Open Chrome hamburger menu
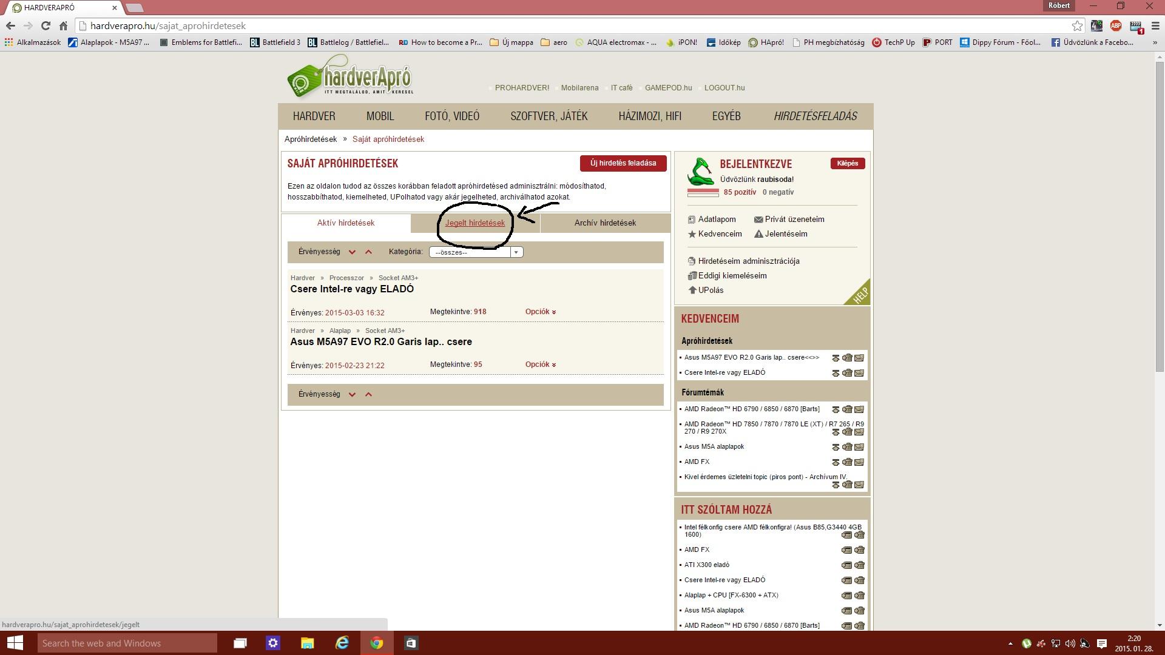This screenshot has width=1165, height=655. coord(1155,25)
